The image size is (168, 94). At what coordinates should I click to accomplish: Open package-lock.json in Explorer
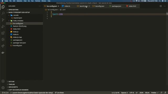point(19,43)
